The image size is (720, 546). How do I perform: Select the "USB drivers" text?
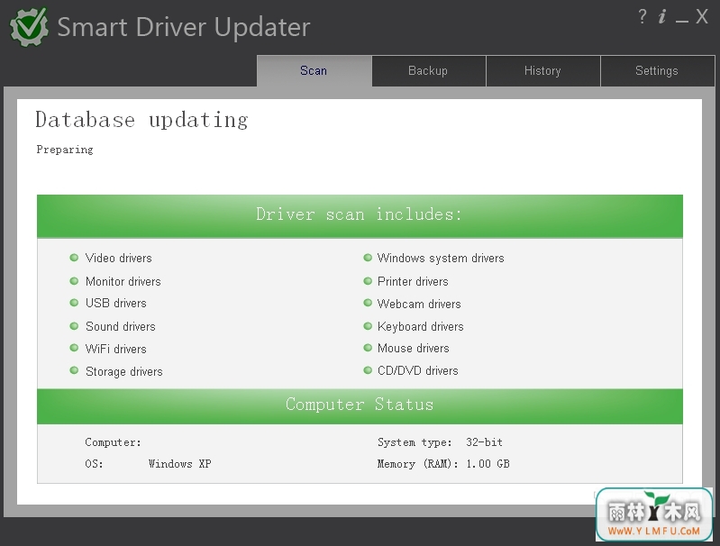pos(115,303)
